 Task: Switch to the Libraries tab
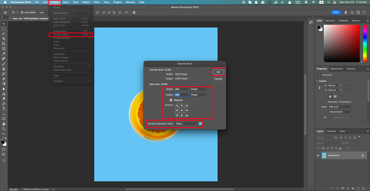click(351, 69)
